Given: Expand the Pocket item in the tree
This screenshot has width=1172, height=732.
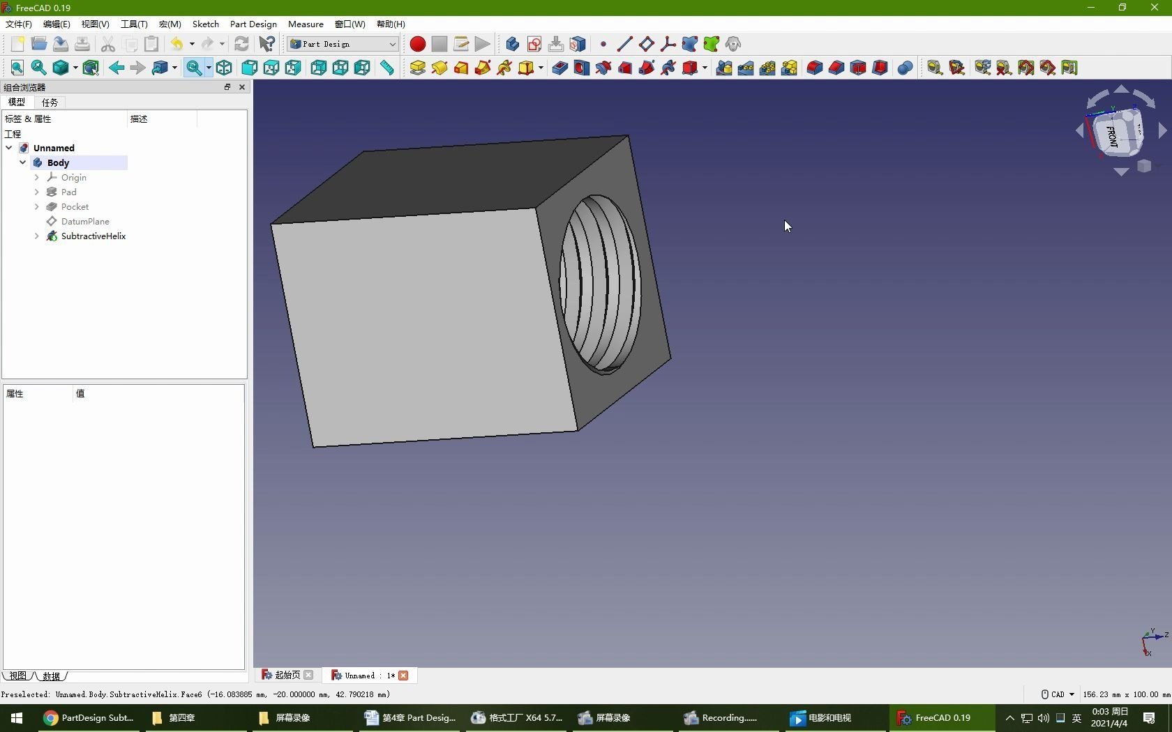Looking at the screenshot, I should [37, 206].
